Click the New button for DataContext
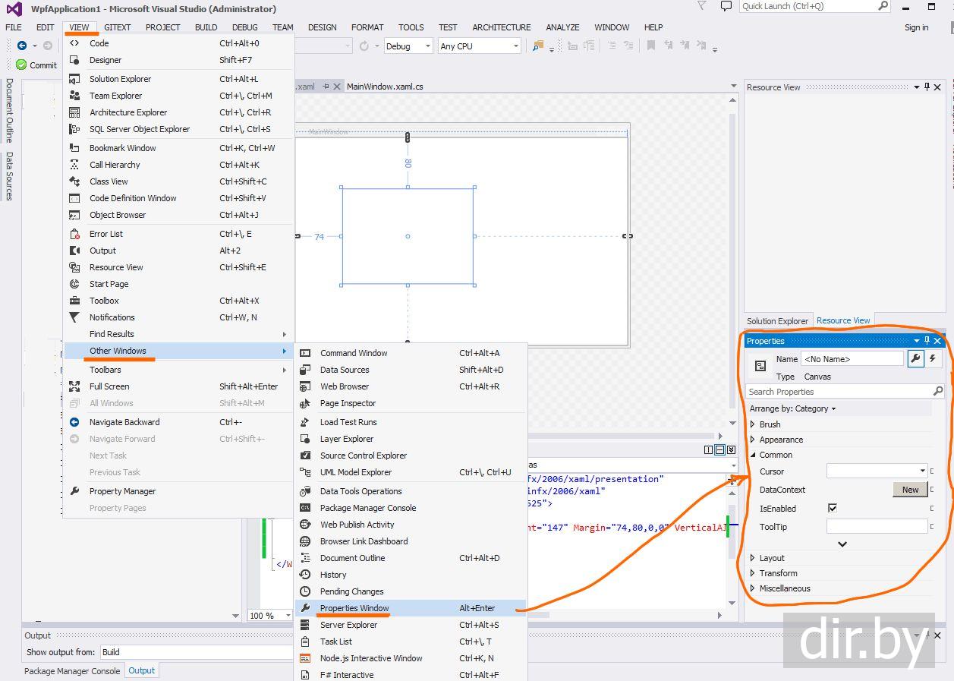This screenshot has width=954, height=681. [x=910, y=490]
